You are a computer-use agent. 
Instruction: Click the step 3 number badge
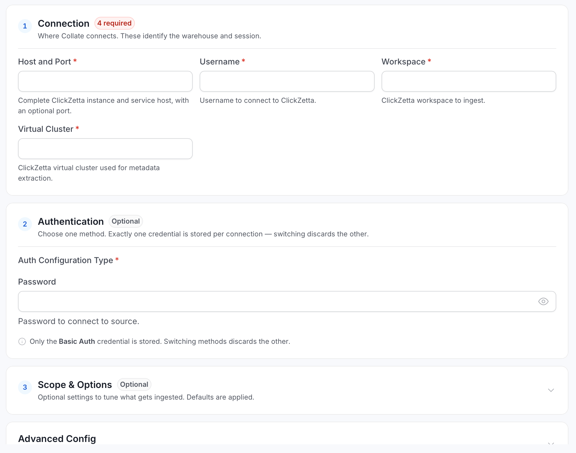25,387
